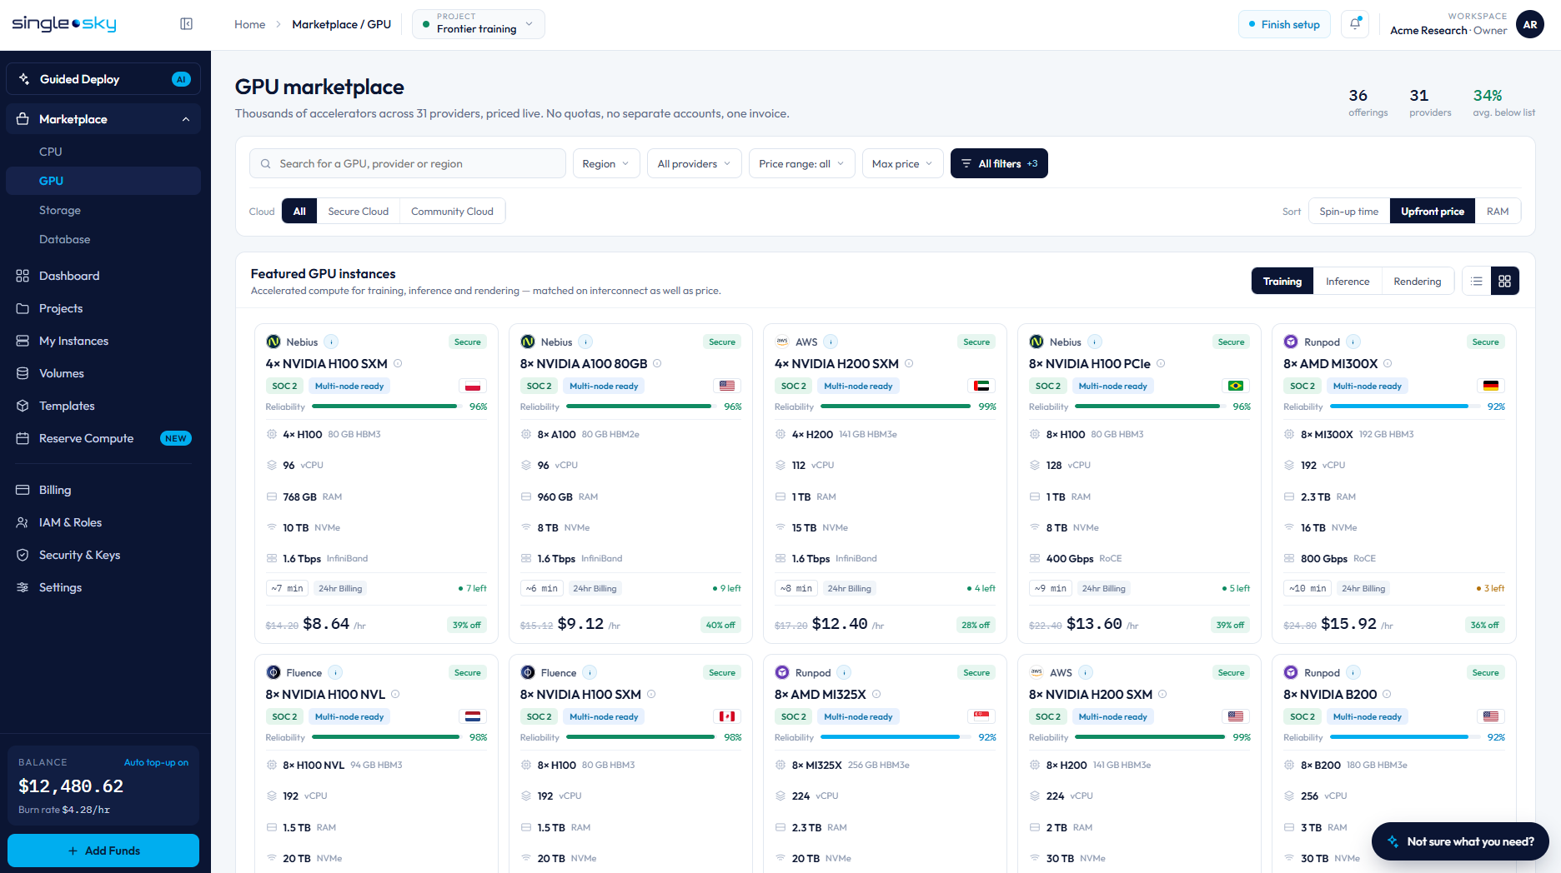The image size is (1561, 873).
Task: Open IAM & Roles page
Action: pyautogui.click(x=103, y=522)
